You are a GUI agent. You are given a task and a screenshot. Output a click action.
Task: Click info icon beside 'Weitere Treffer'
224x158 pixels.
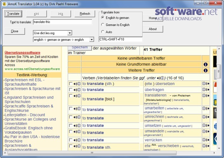(205, 70)
